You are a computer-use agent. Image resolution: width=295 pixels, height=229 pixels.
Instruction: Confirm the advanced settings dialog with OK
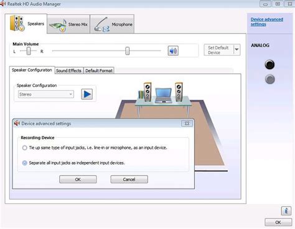pyautogui.click(x=78, y=179)
